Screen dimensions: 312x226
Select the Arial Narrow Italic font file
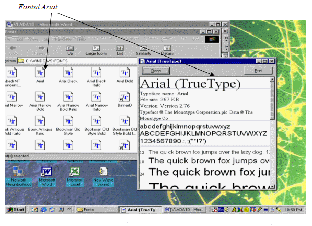click(97, 101)
